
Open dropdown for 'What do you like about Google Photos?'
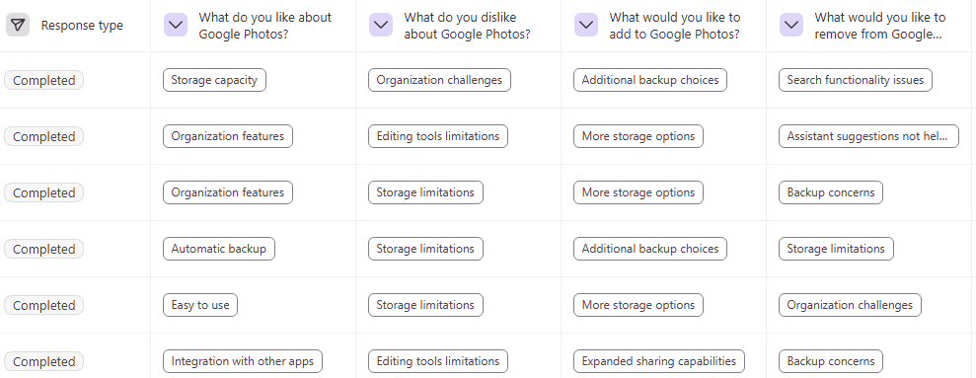(176, 25)
